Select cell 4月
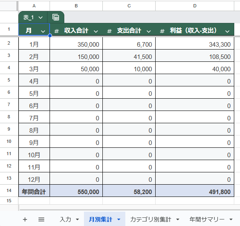Viewport: 240px width, 226px height. 34,80
